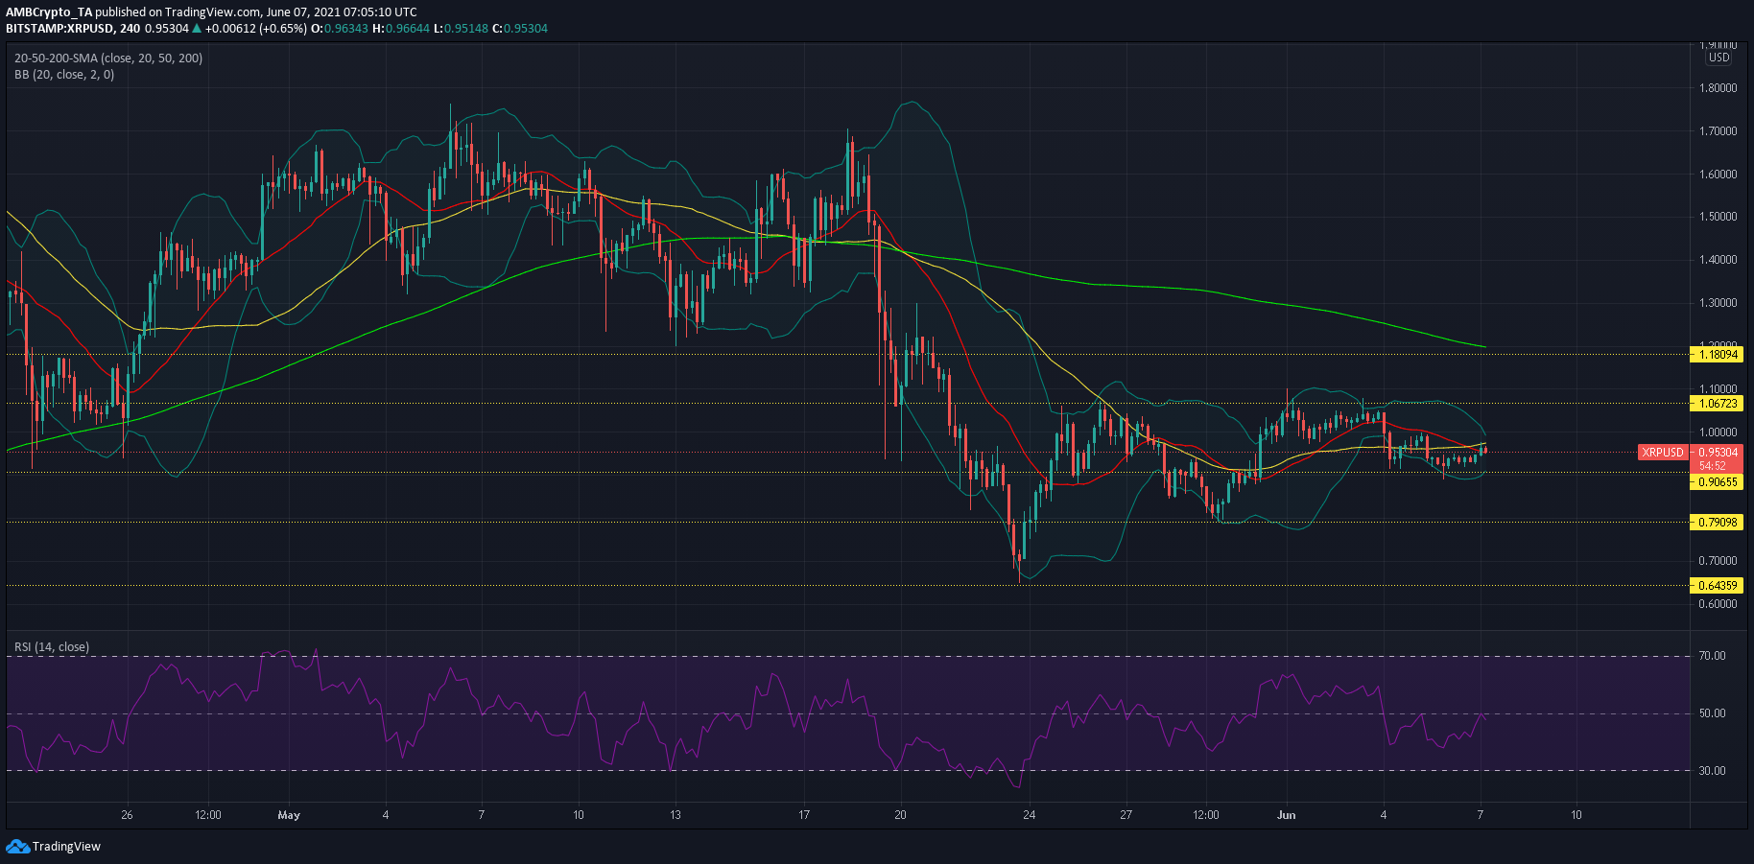Select the 0.79098 price level label
The height and width of the screenshot is (864, 1754).
1718,522
